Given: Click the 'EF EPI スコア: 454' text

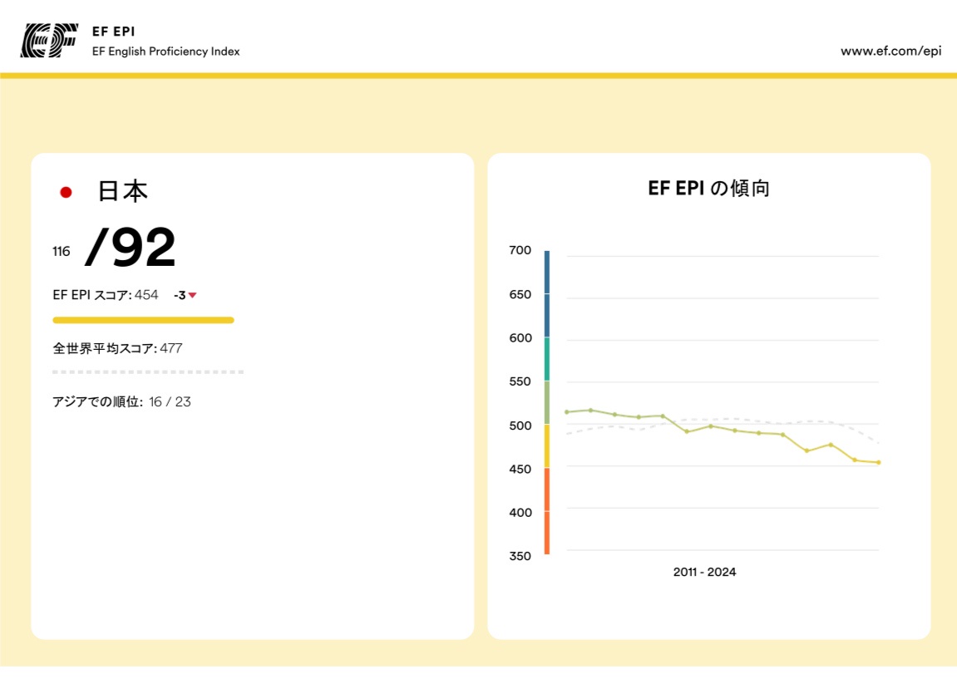Looking at the screenshot, I should (106, 295).
